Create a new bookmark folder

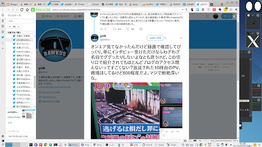[14, 27]
